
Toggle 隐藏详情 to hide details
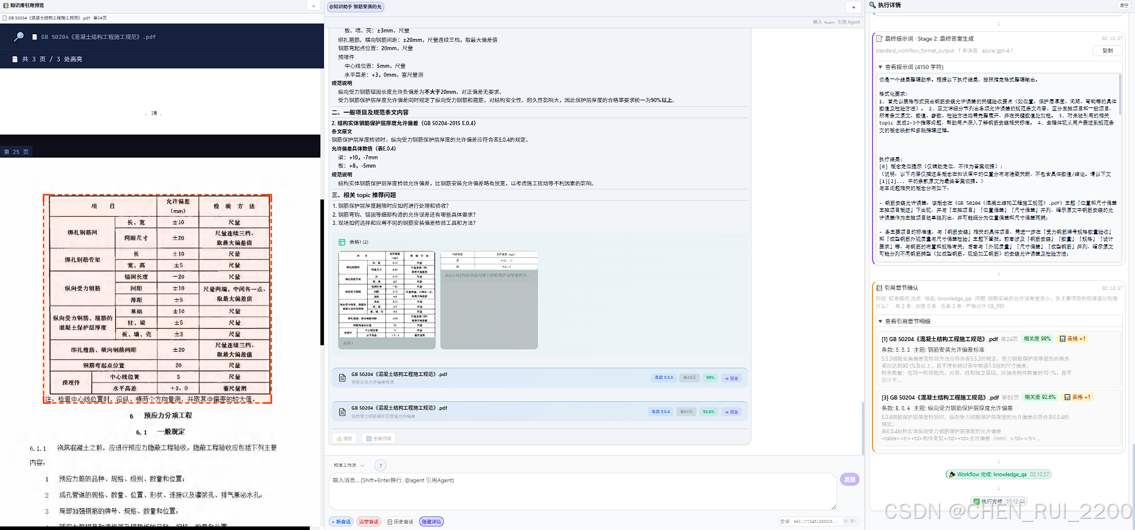432,522
